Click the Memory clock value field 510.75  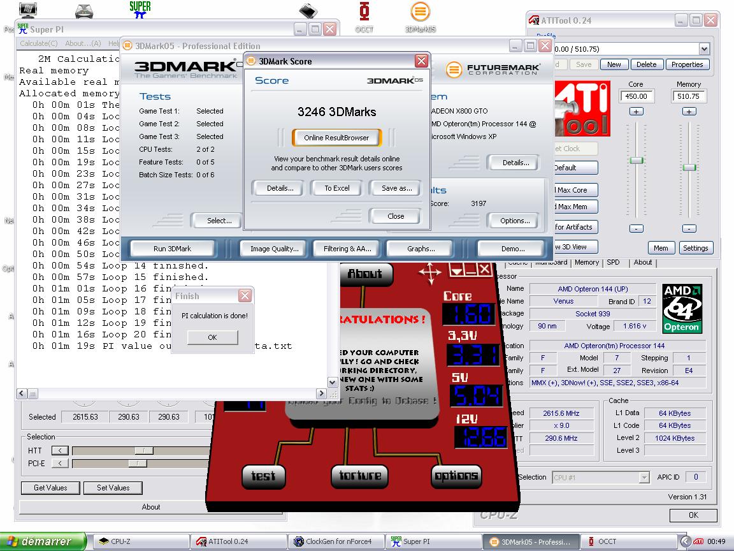tap(689, 96)
